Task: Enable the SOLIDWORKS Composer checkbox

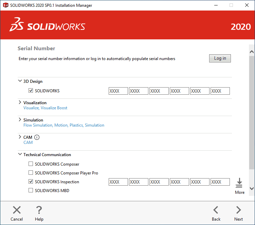Action: tap(31, 164)
